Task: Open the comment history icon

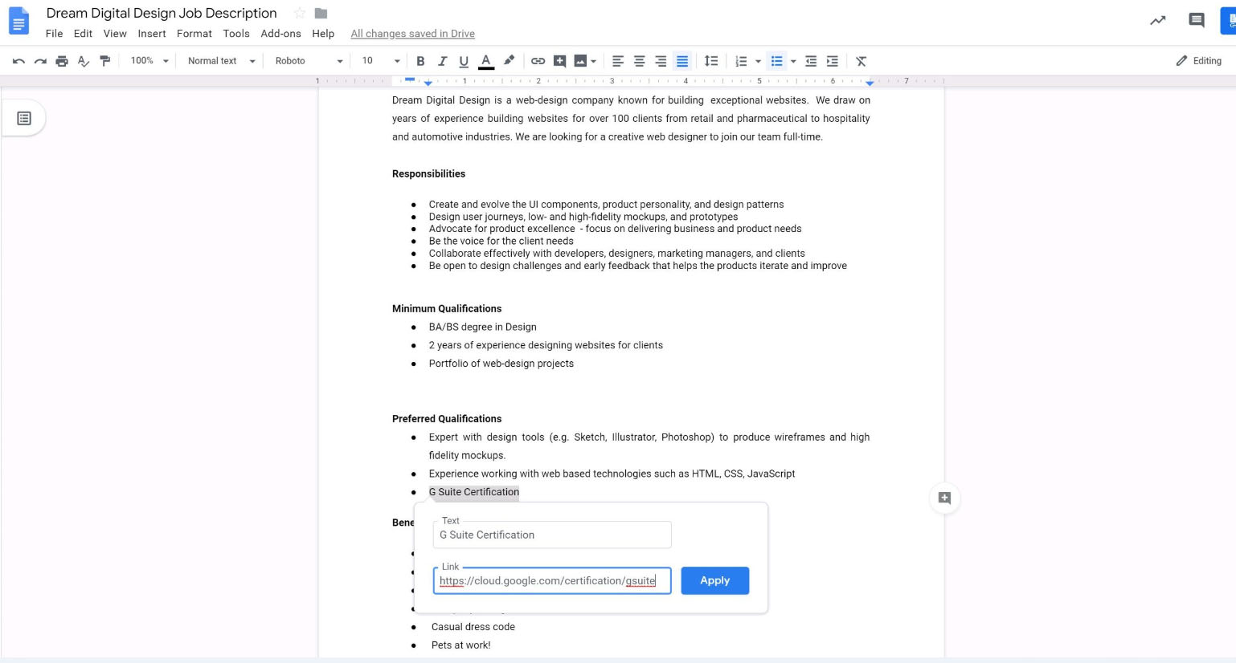Action: [1197, 21]
